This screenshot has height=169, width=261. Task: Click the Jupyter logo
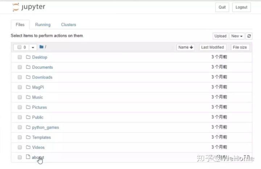point(29,7)
